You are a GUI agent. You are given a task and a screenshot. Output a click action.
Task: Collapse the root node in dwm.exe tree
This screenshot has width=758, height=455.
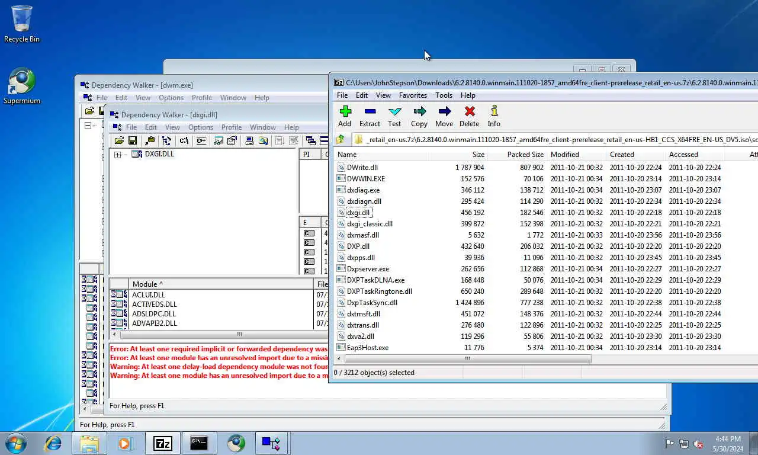click(x=88, y=125)
